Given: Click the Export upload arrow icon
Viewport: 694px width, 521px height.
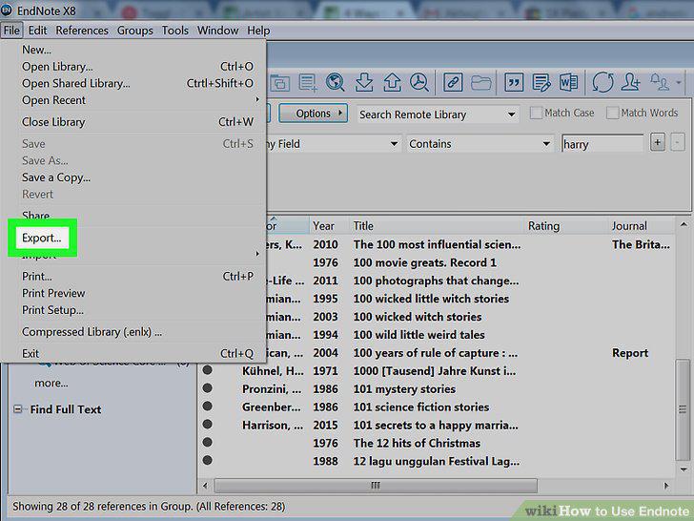Looking at the screenshot, I should point(392,82).
